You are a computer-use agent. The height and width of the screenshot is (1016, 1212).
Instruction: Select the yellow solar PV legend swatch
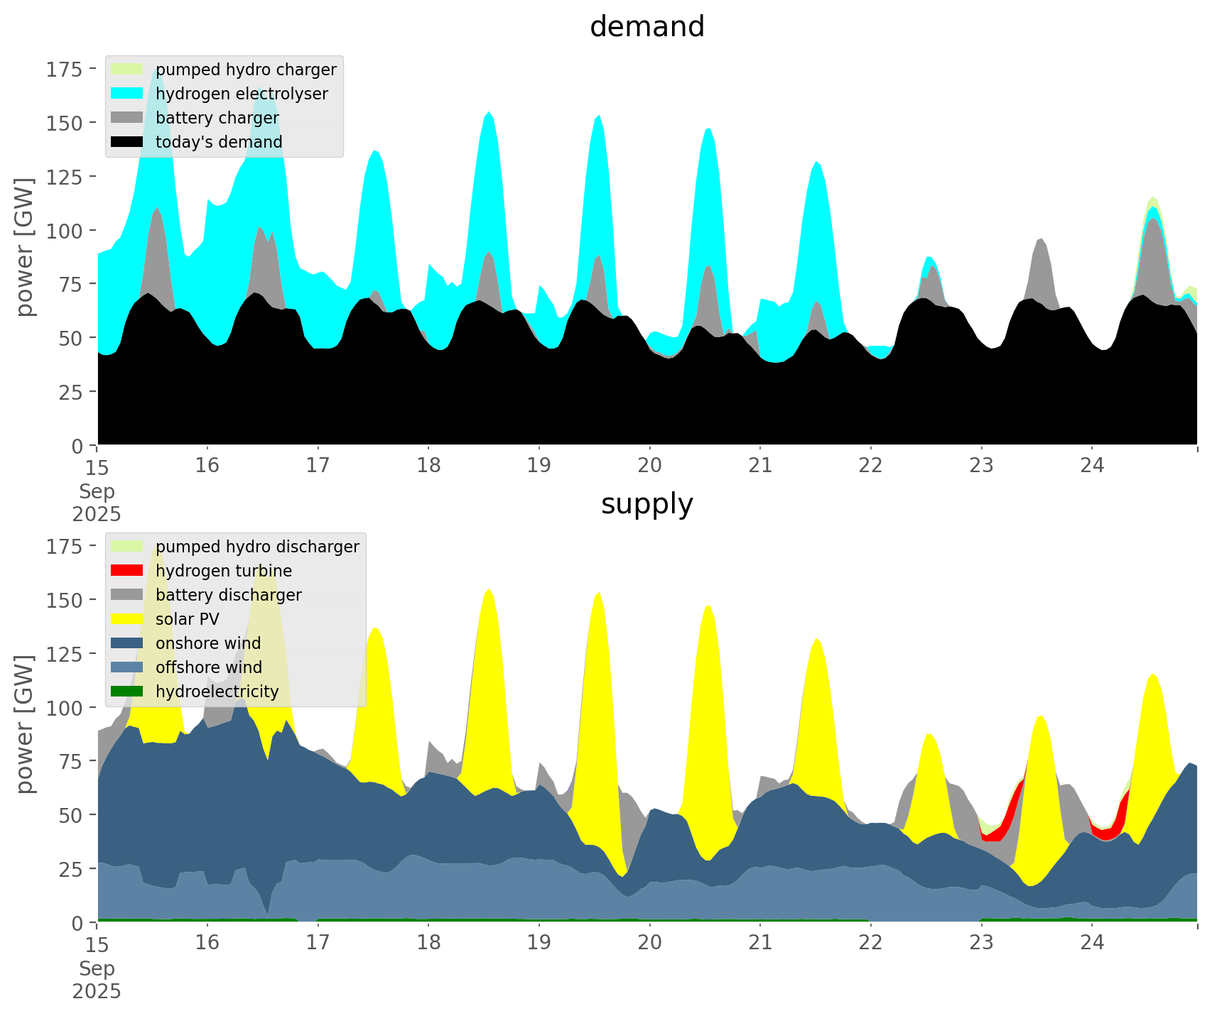pyautogui.click(x=127, y=619)
